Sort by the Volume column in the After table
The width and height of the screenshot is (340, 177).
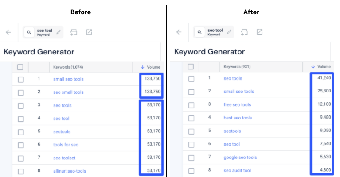coord(321,67)
